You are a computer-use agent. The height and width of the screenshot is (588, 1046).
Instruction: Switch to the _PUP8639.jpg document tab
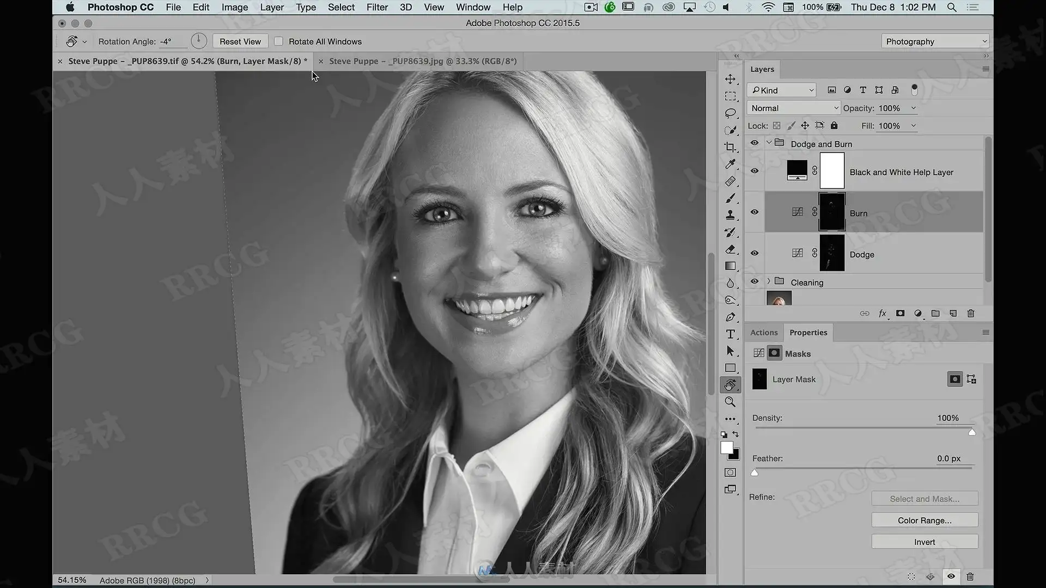point(423,61)
